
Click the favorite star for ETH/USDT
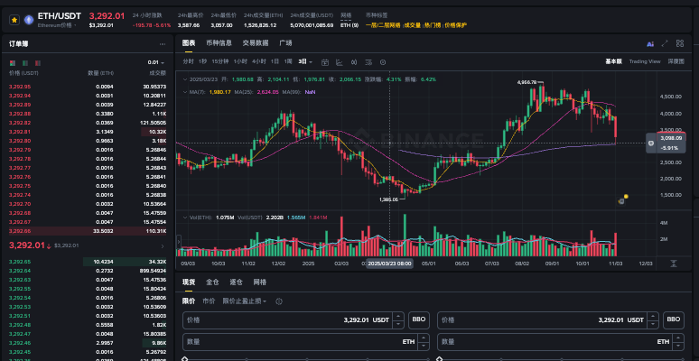[13, 18]
